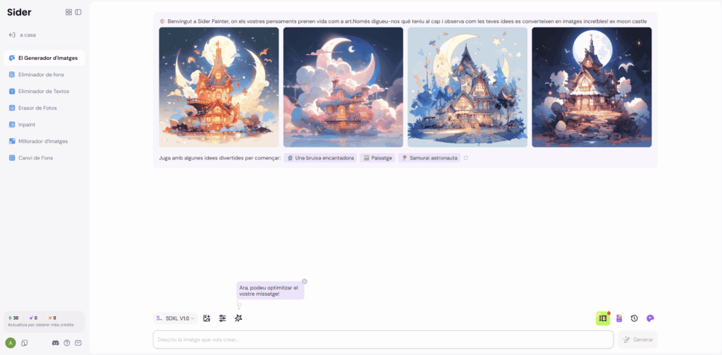Focus the image description input field
Screen dimensions: 722x355
click(383, 339)
